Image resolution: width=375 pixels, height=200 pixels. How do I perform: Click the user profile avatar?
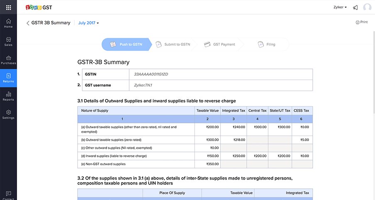[367, 7]
